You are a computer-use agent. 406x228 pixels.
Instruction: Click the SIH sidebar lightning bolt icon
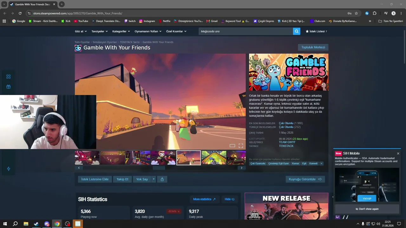tap(9, 169)
